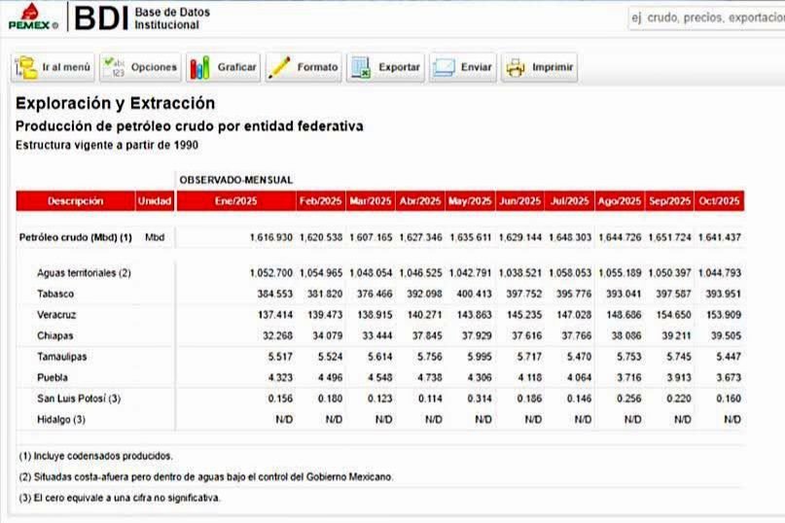Click the Petróleo crudo (Mbd) (1) row

tap(76, 237)
